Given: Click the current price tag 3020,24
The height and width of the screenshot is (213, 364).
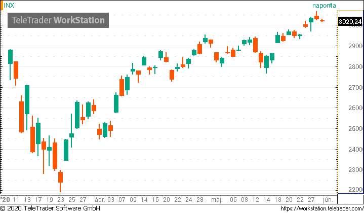Looking at the screenshot, I should click(x=350, y=22).
